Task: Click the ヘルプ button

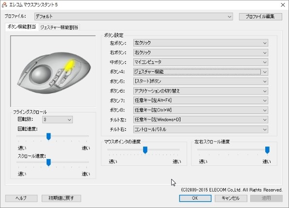Action: [21, 198]
